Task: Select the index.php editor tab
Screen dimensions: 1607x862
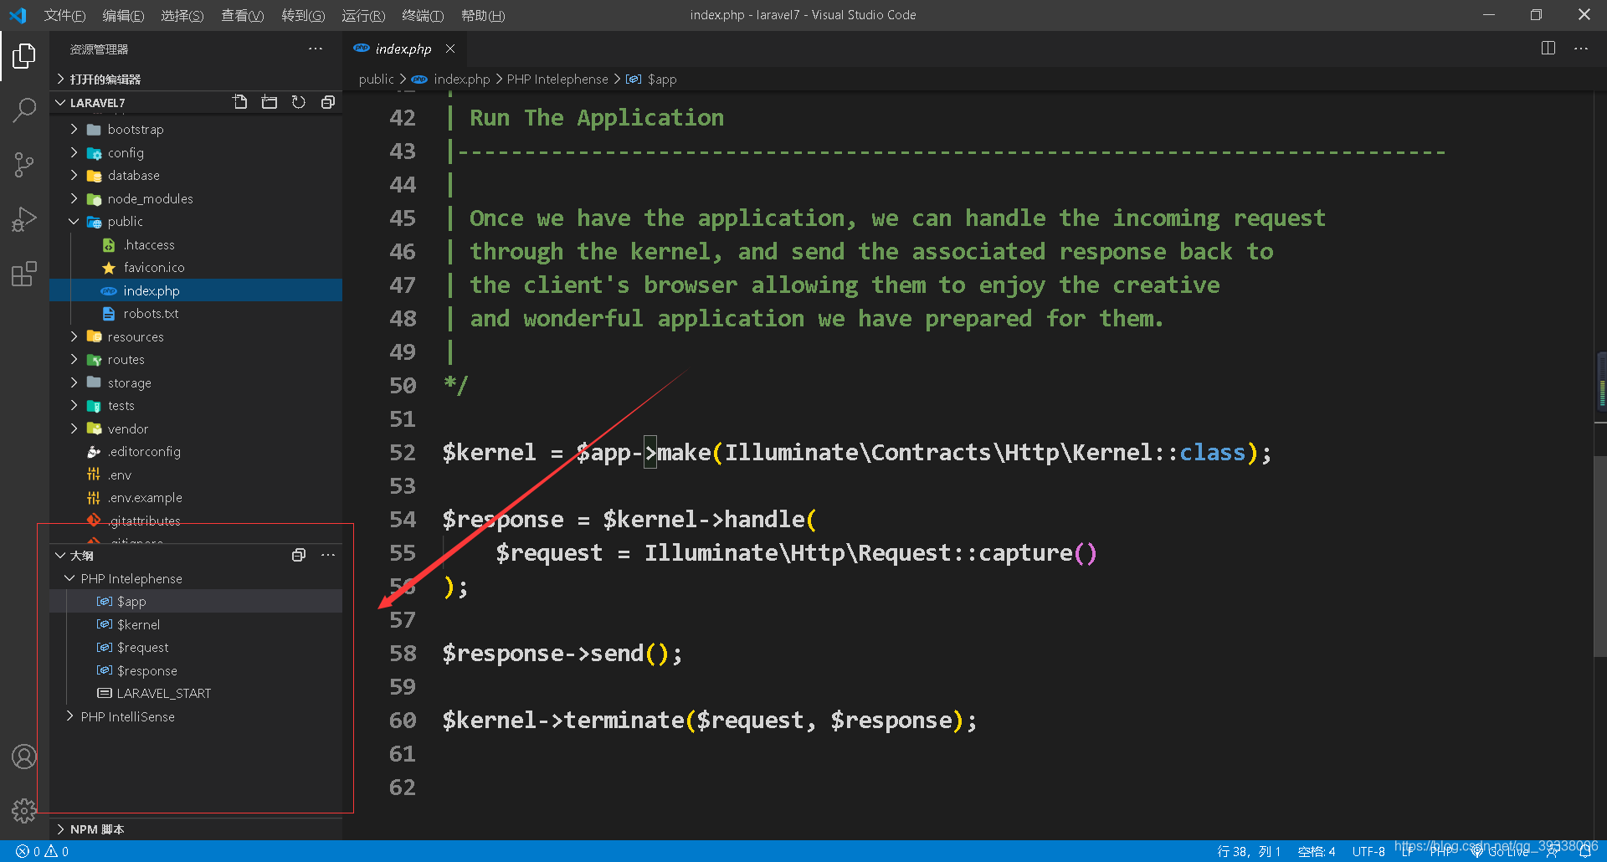Action: click(x=403, y=49)
